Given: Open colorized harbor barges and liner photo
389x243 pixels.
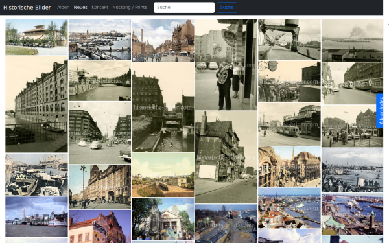Looking at the screenshot, I should click(x=36, y=174).
